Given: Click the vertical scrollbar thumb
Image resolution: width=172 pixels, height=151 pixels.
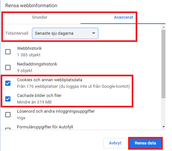Looking at the screenshot, I should [163, 64].
